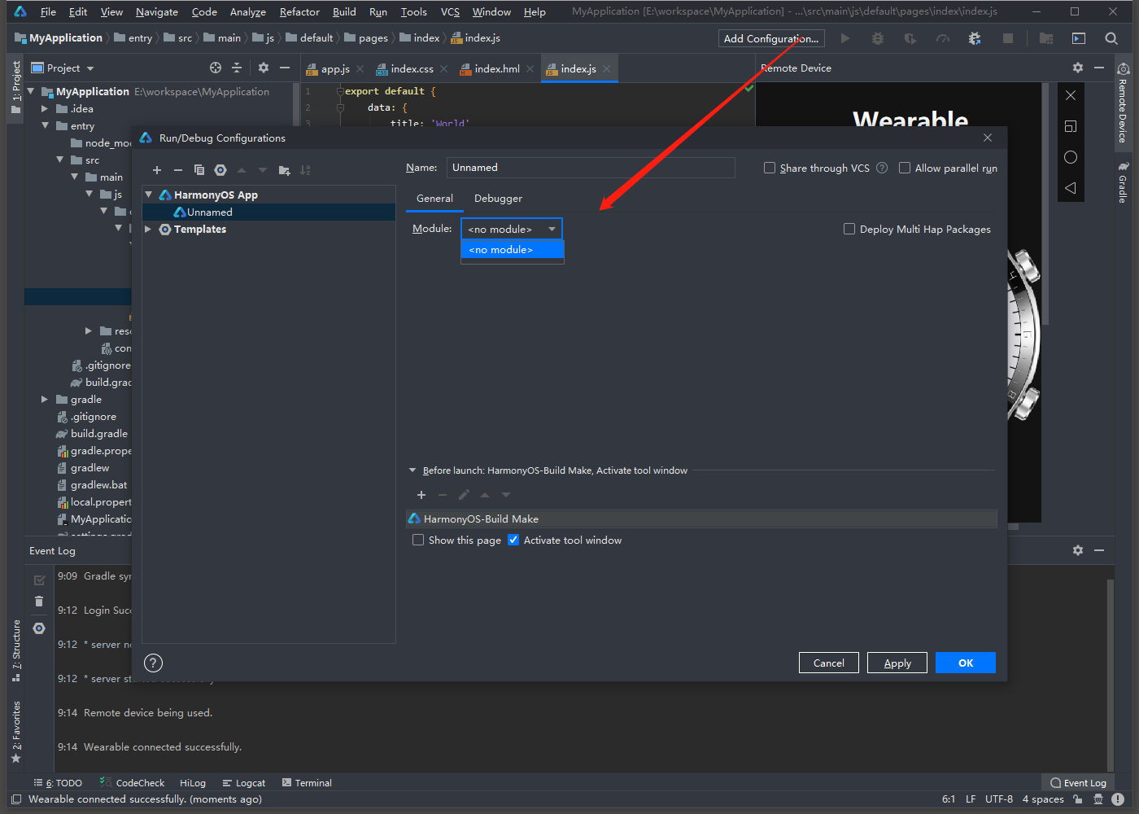Click the Run play icon in toolbar
Viewport: 1139px width, 814px height.
click(x=845, y=38)
